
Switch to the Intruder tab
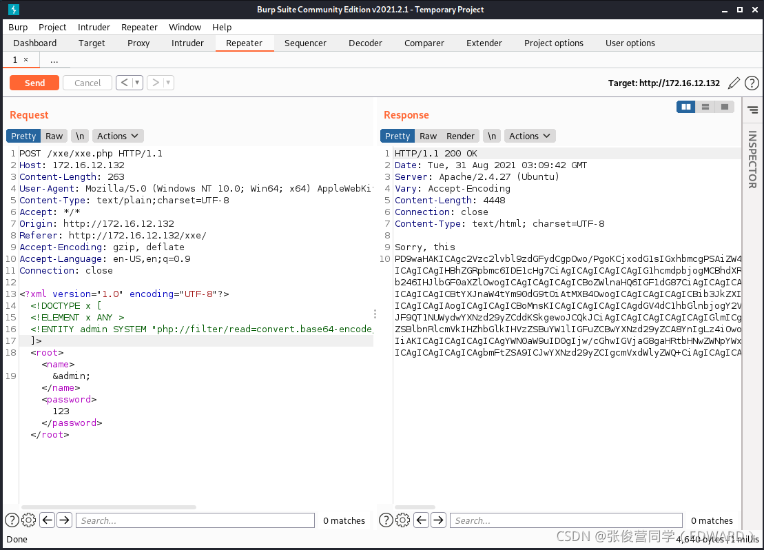187,43
